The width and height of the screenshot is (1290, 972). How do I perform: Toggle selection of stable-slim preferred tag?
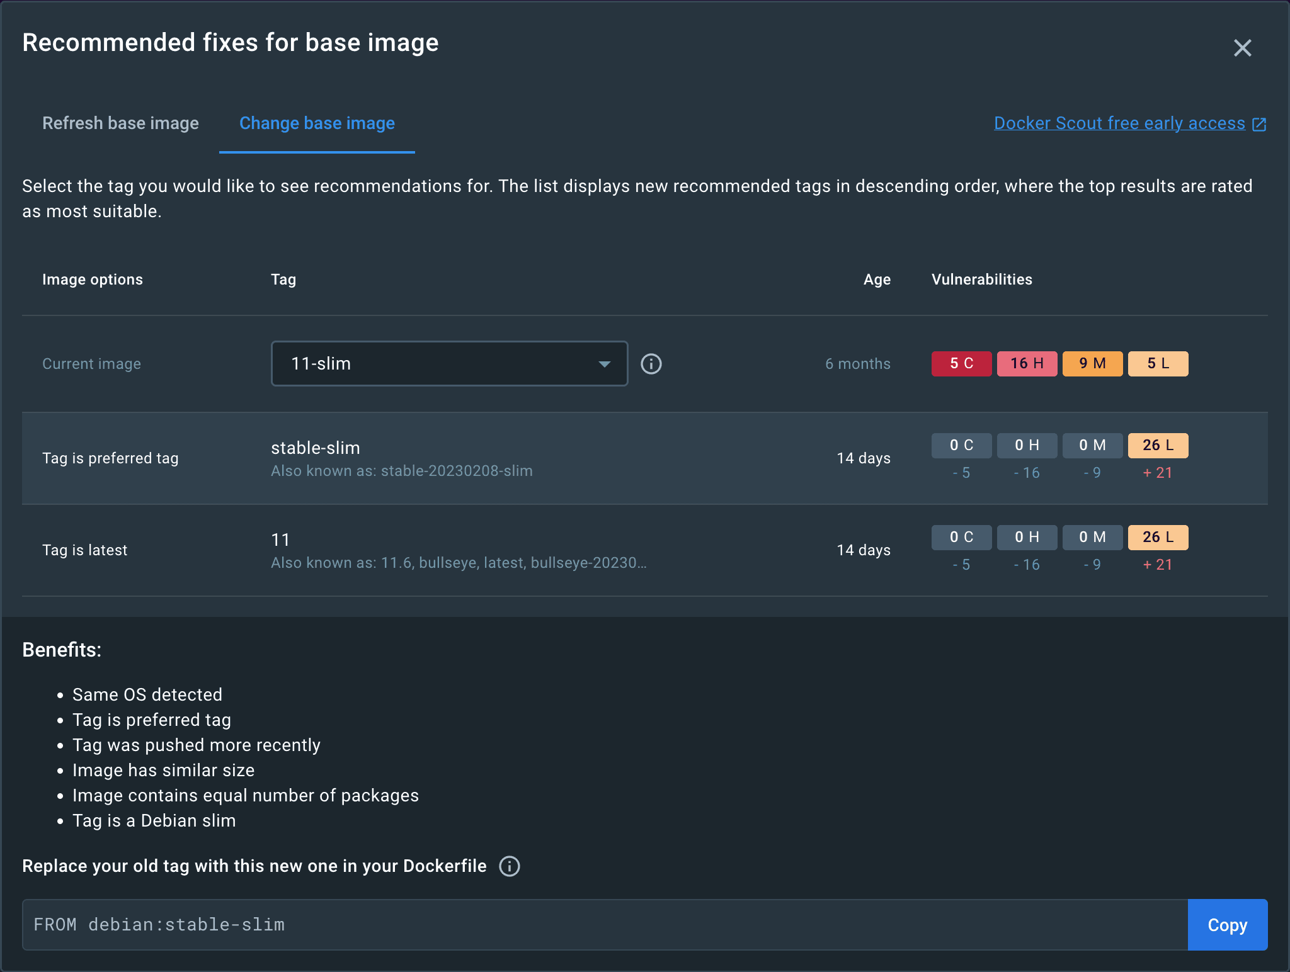[644, 458]
